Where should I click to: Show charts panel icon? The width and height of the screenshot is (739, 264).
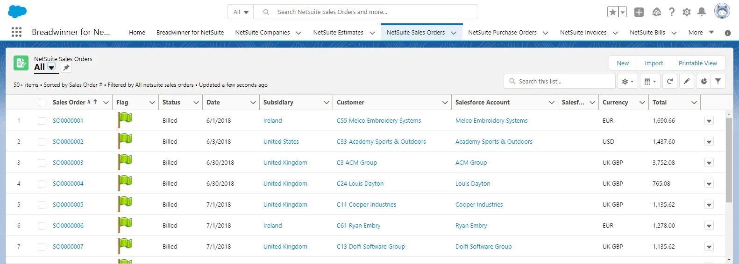(704, 81)
